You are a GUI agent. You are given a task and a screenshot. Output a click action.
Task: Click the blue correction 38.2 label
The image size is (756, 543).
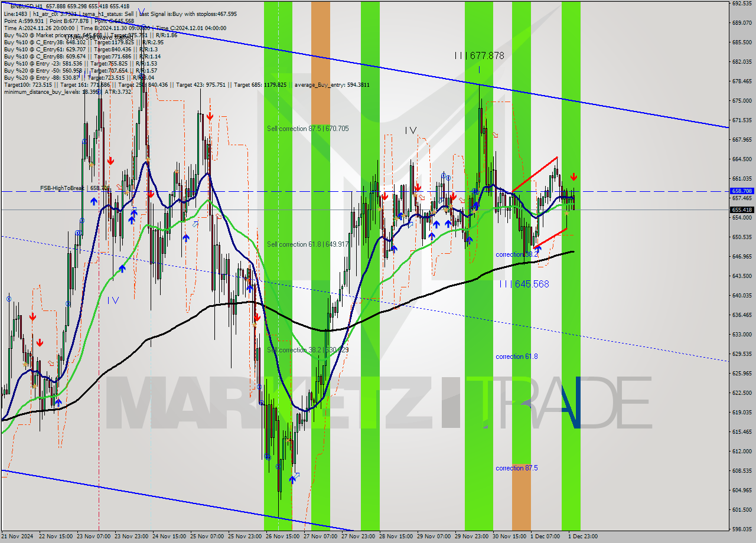point(517,254)
